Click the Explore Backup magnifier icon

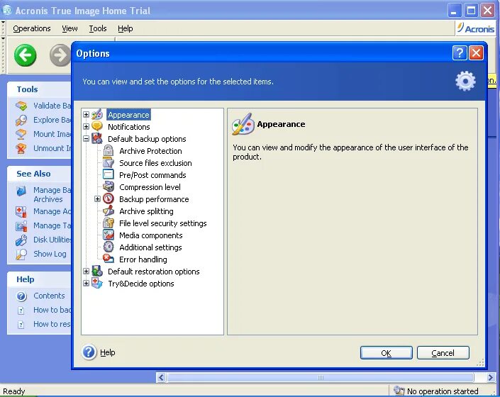[x=21, y=120]
